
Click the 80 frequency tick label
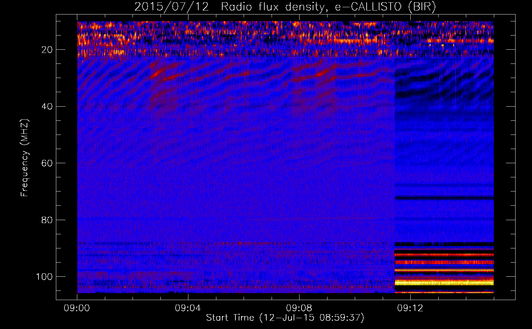tap(47, 220)
